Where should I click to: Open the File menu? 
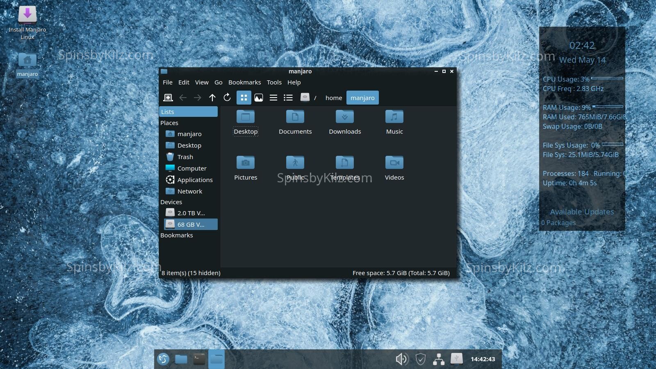coord(168,82)
